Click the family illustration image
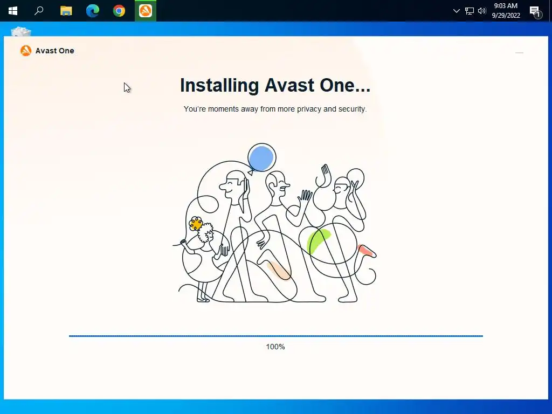Screen dimensions: 552x414 coord(275,223)
